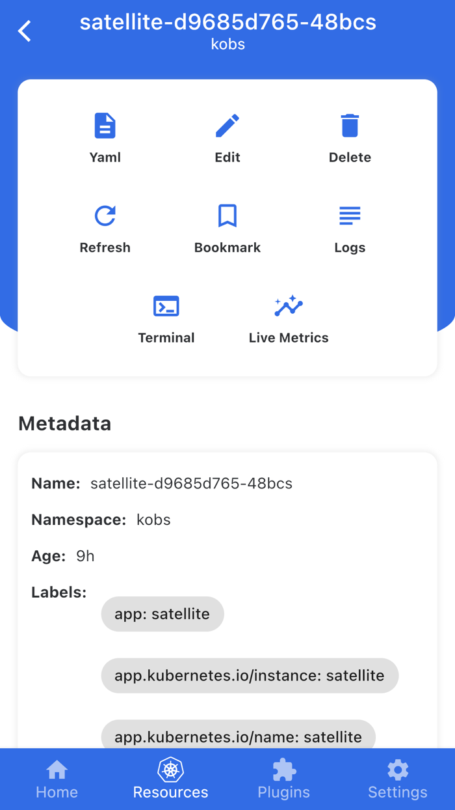The height and width of the screenshot is (810, 455).
Task: Tap the app.kubernetes.io/instance: satellite label
Action: [250, 675]
